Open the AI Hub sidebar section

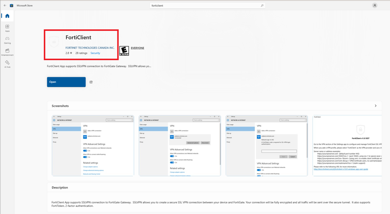(7, 64)
